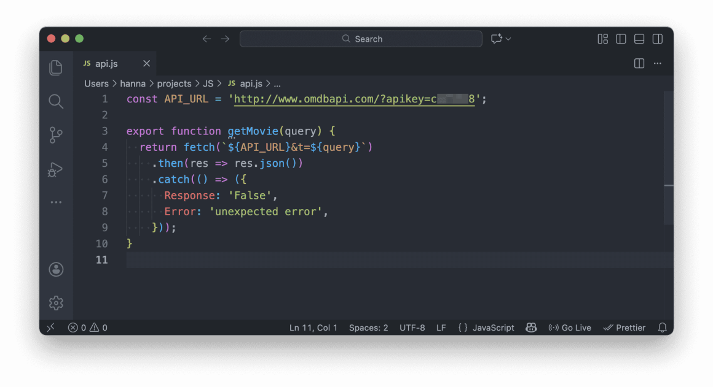Open the notifications bell
This screenshot has width=713, height=387.
pos(663,328)
